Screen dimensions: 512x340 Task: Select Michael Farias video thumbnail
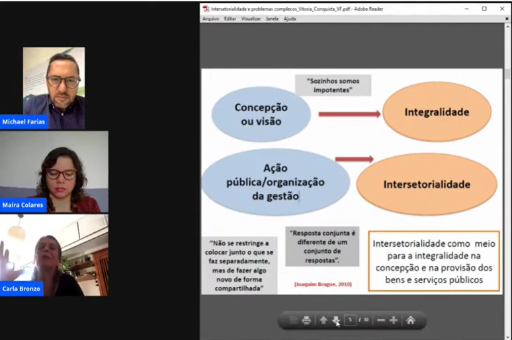tap(54, 87)
